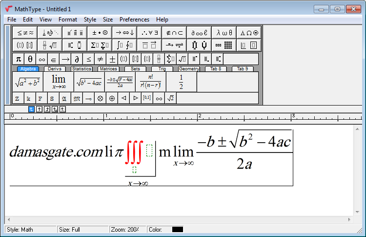Insert the plus-minus symbol
This screenshot has width=366, height=237.
(x=112, y=59)
